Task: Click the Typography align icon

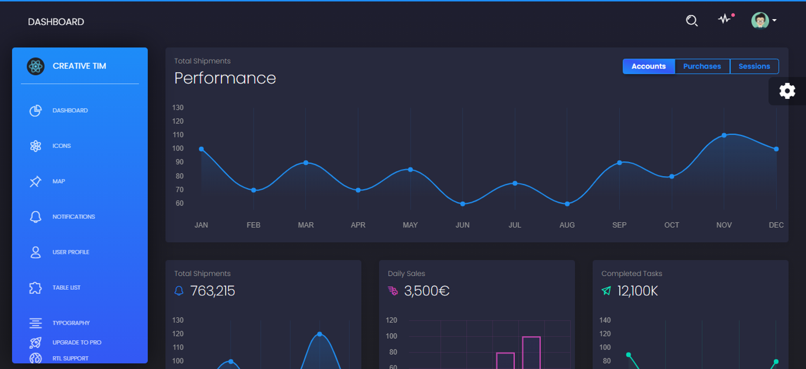Action: point(35,323)
